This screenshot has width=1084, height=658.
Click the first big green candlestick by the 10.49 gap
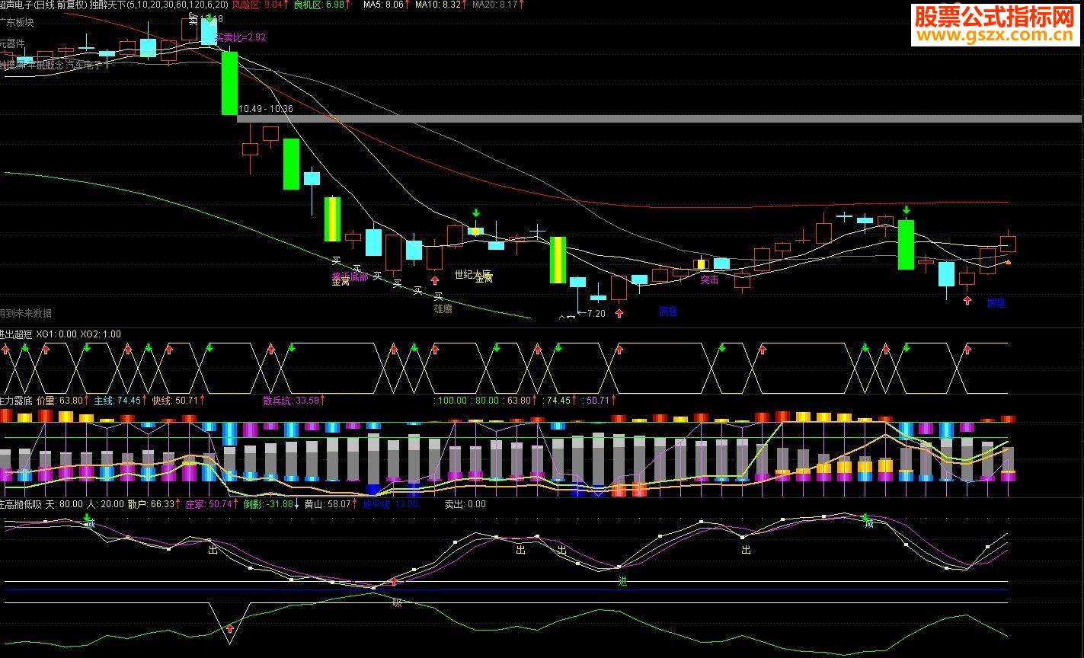229,83
